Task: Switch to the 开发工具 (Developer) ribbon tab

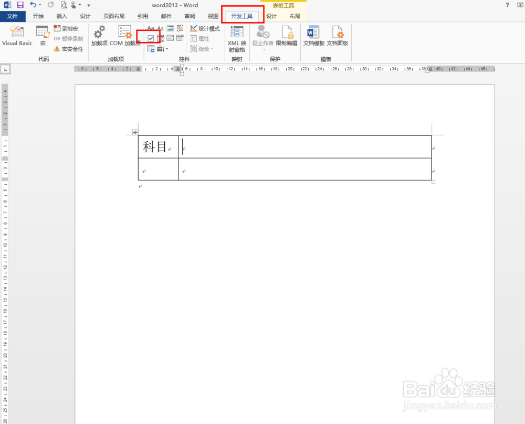Action: coord(242,16)
